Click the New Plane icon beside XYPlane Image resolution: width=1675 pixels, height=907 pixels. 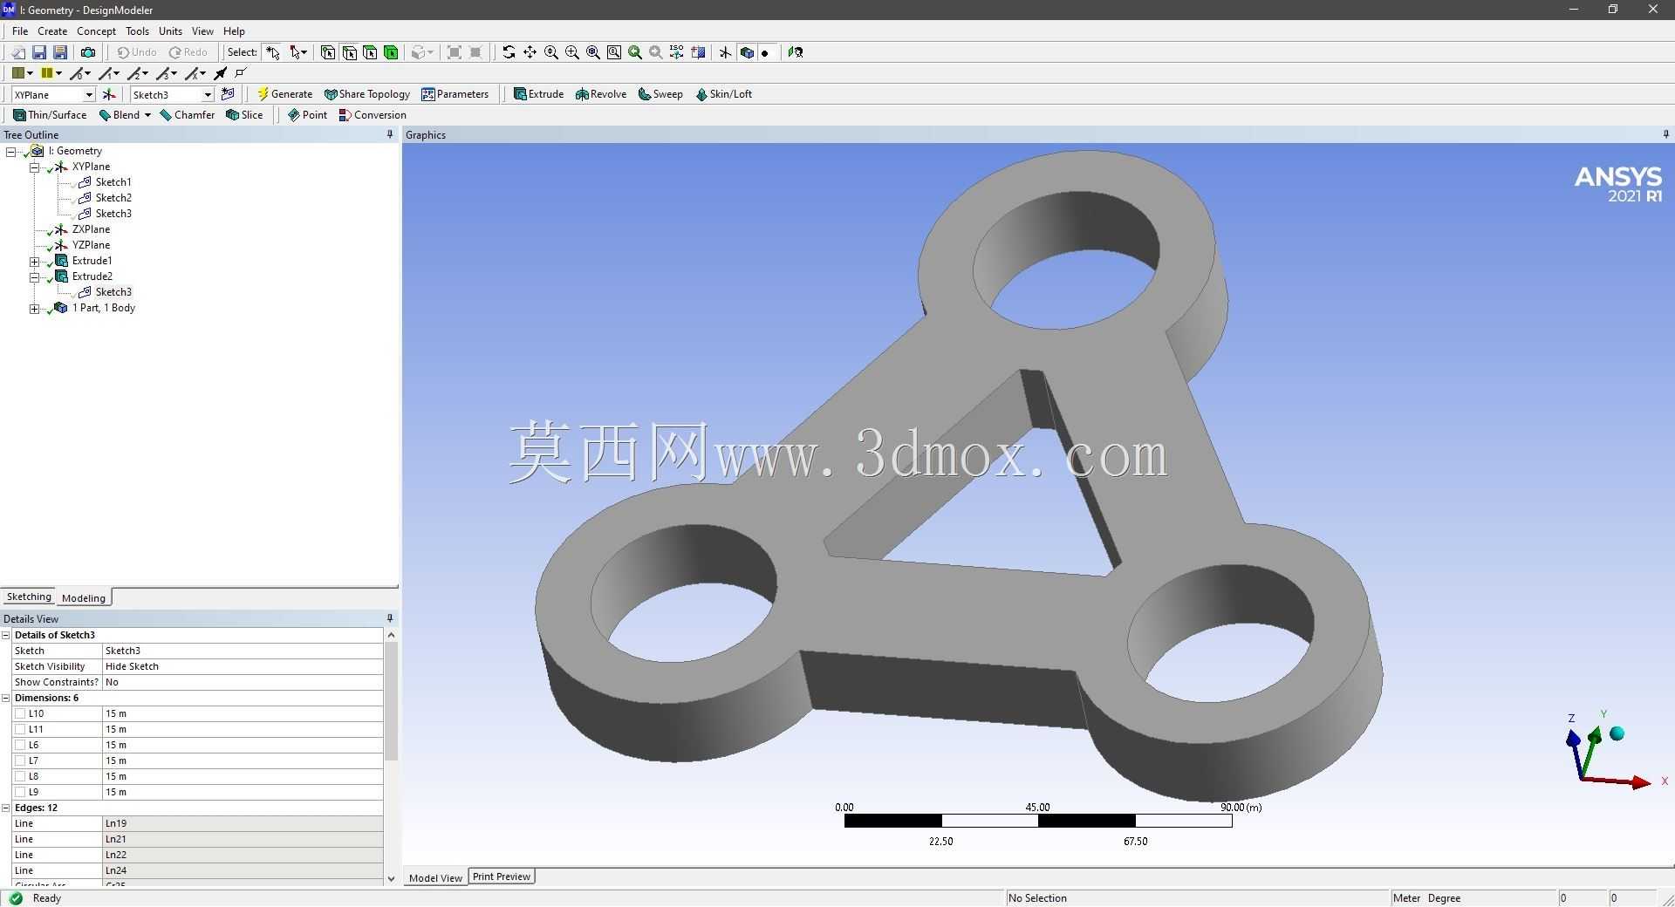(109, 94)
